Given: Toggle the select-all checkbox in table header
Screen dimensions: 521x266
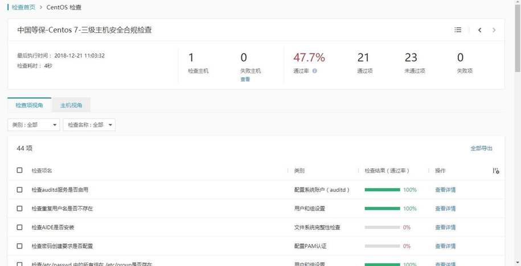Looking at the screenshot, I should tap(19, 171).
